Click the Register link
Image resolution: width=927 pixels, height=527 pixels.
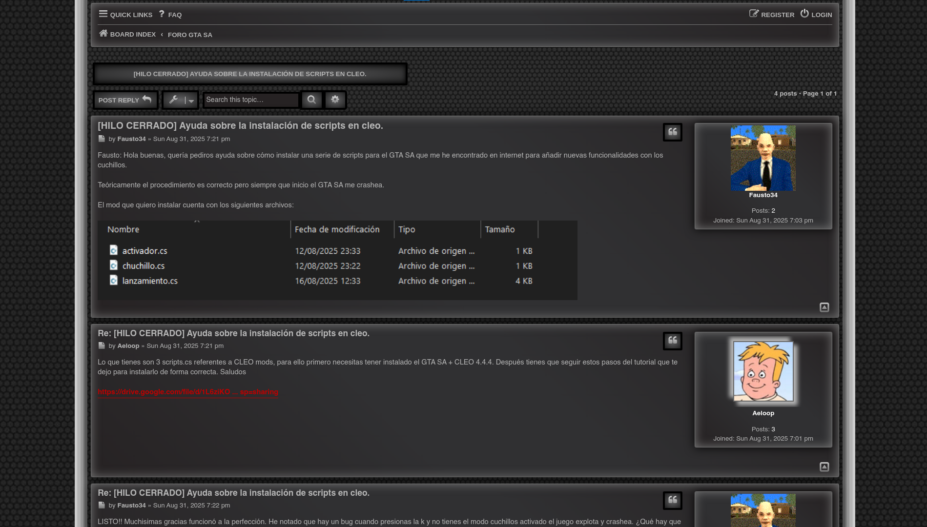[x=772, y=15]
